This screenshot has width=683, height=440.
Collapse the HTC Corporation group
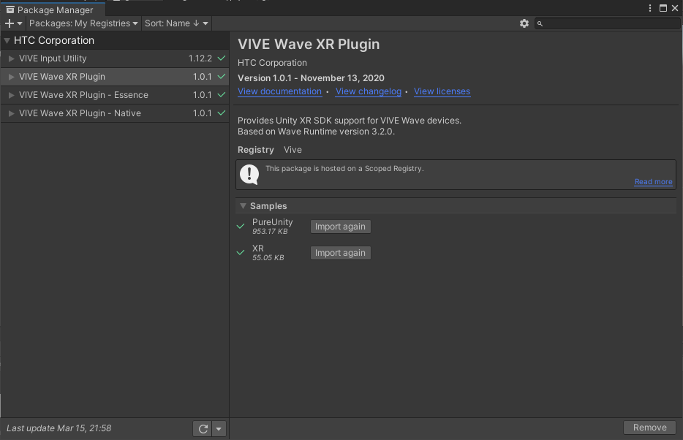click(x=7, y=41)
